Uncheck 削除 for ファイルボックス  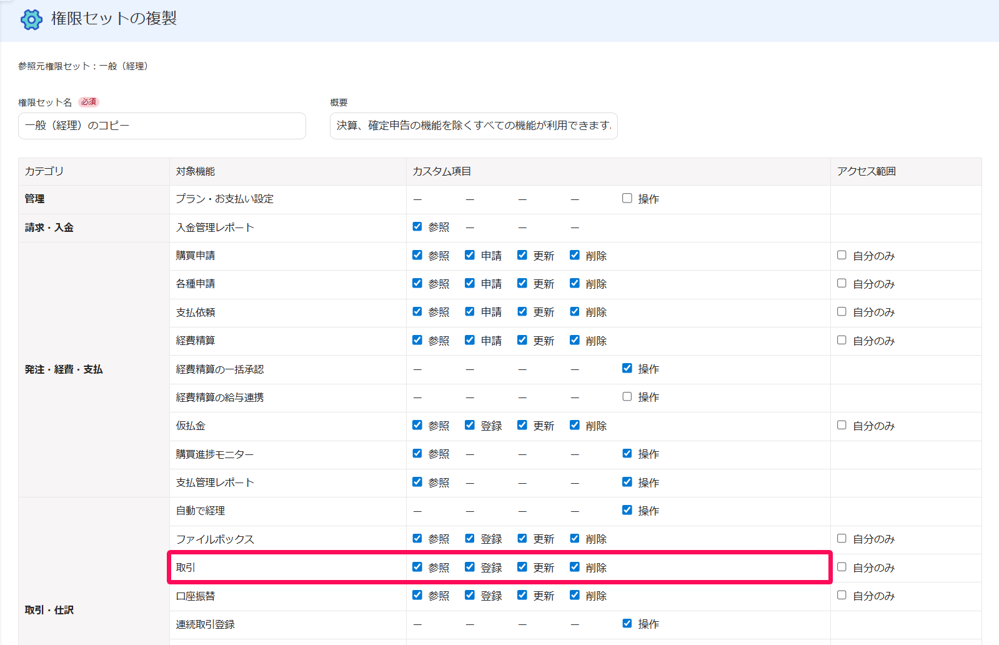(x=575, y=538)
